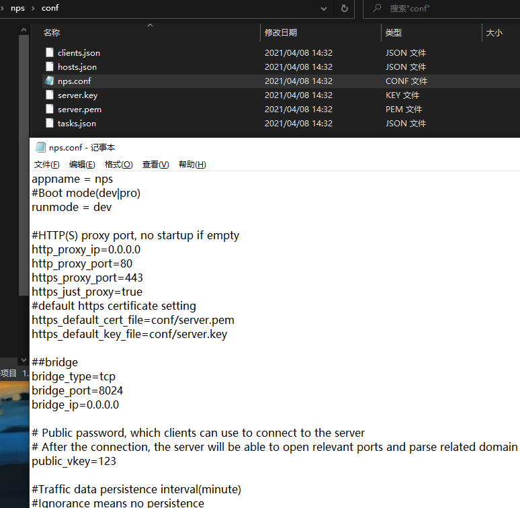Open the address bar history dropdown
This screenshot has height=508, width=520.
click(324, 9)
